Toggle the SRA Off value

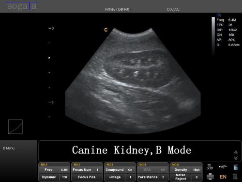pyautogui.click(x=163, y=170)
